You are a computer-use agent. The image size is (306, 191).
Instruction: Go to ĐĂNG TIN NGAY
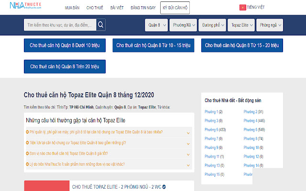point(143,8)
